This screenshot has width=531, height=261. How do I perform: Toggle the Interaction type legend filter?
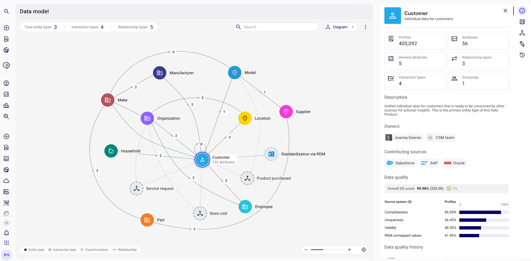click(62, 250)
